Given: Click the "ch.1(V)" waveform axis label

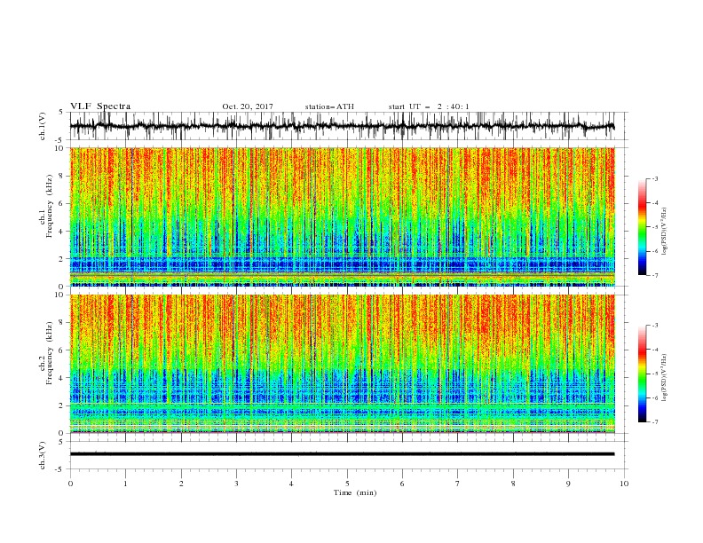Looking at the screenshot, I should 43,126.
